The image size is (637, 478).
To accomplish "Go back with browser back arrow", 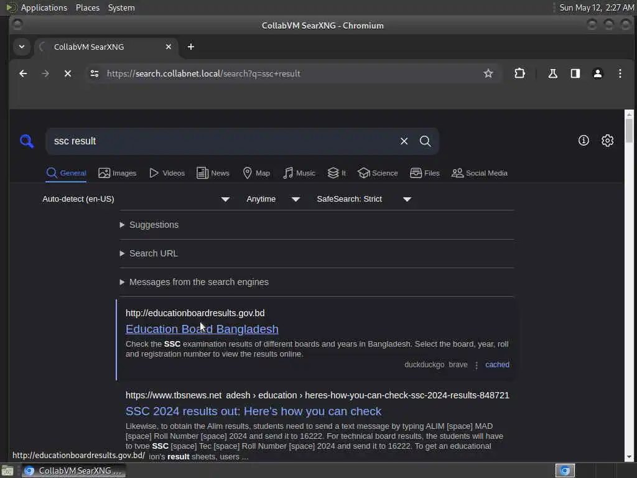I will pyautogui.click(x=23, y=73).
